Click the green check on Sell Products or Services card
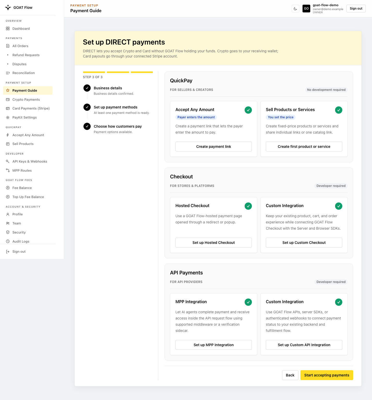The image size is (372, 400). 339,110
